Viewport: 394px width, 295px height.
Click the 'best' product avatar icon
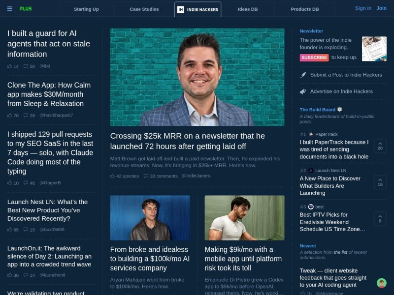(311, 206)
